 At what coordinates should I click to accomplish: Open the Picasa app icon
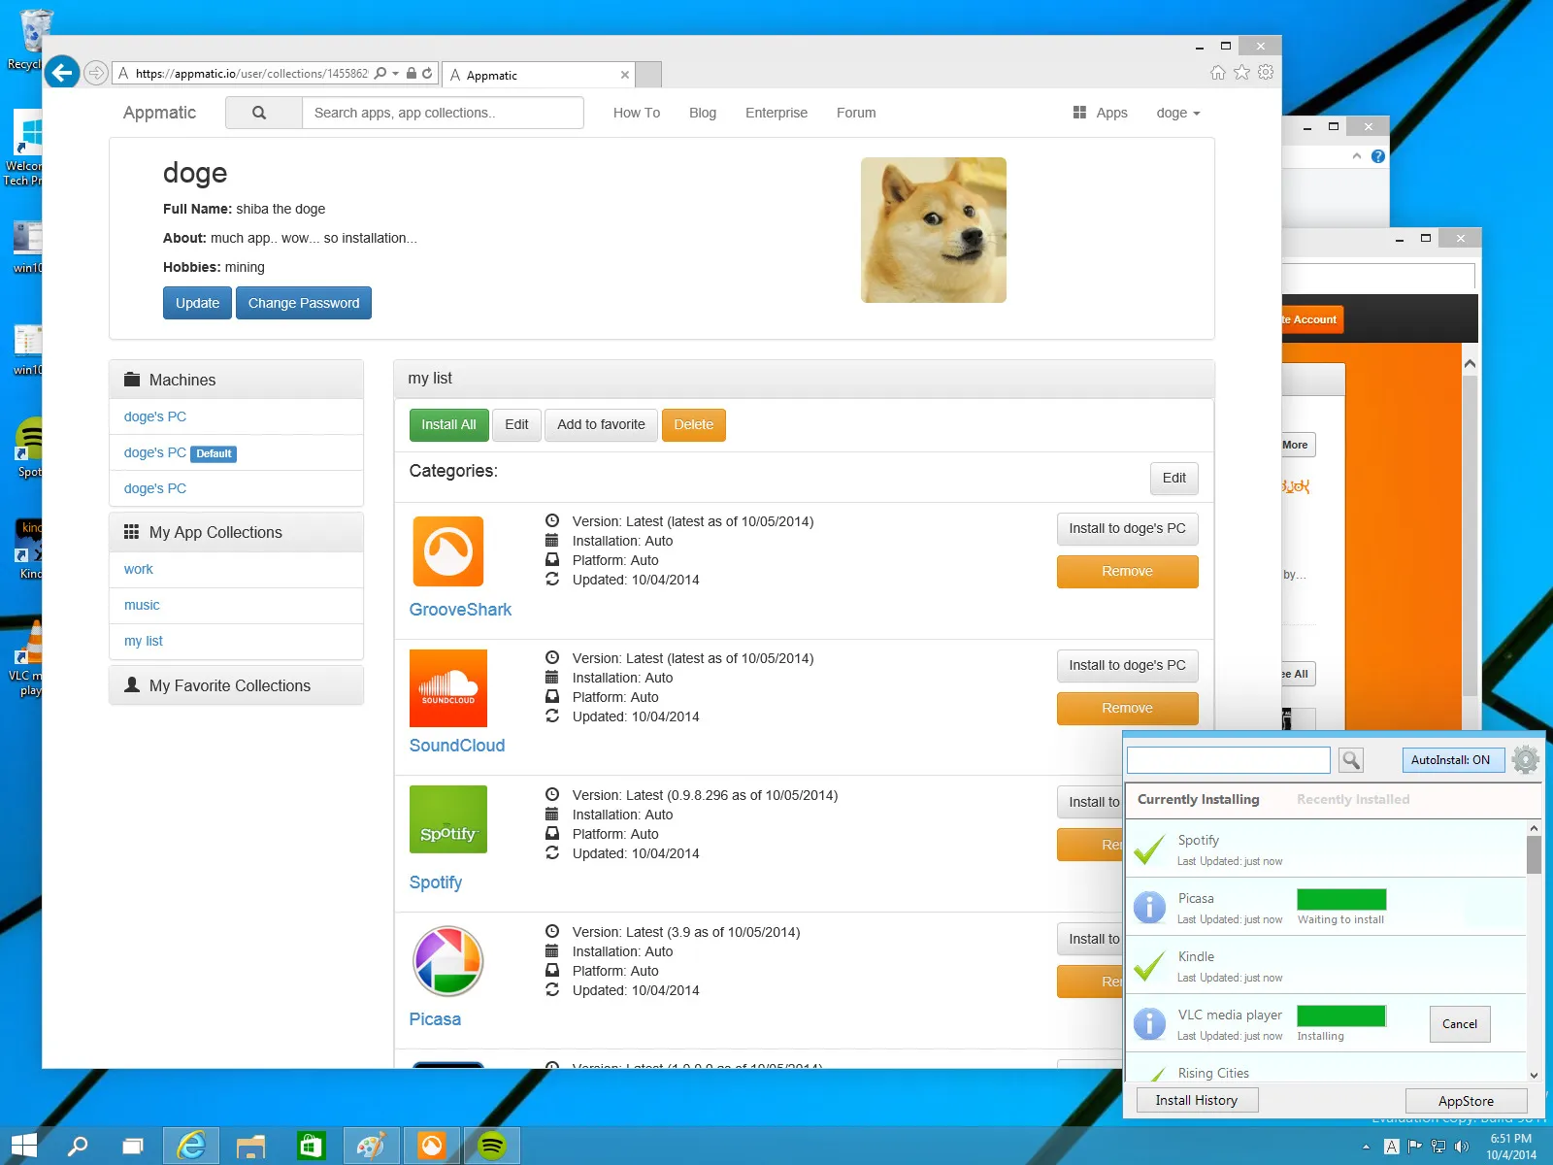(x=447, y=960)
